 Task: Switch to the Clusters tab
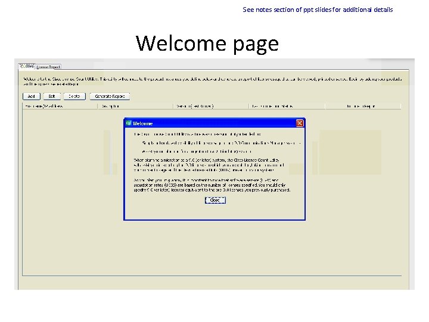(x=27, y=67)
